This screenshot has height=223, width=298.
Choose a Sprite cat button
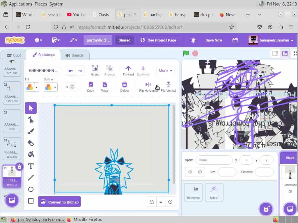(x=266, y=209)
